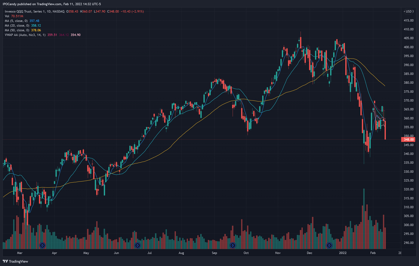Image resolution: width=419 pixels, height=266 pixels.
Task: Click the Mar label on the time axis
Action: [20, 253]
